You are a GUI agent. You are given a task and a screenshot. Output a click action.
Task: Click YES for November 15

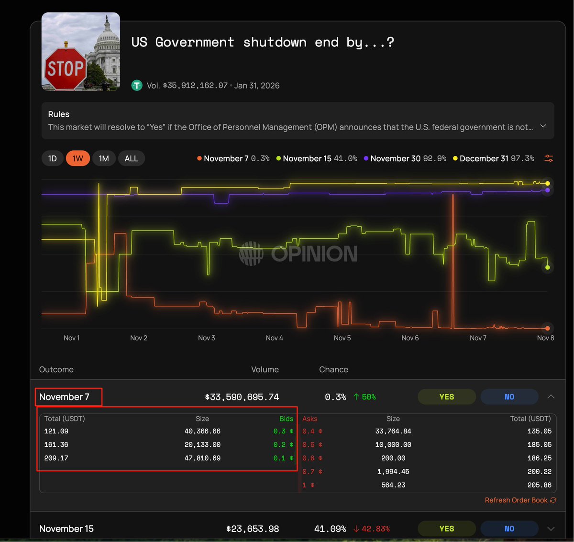click(x=447, y=529)
